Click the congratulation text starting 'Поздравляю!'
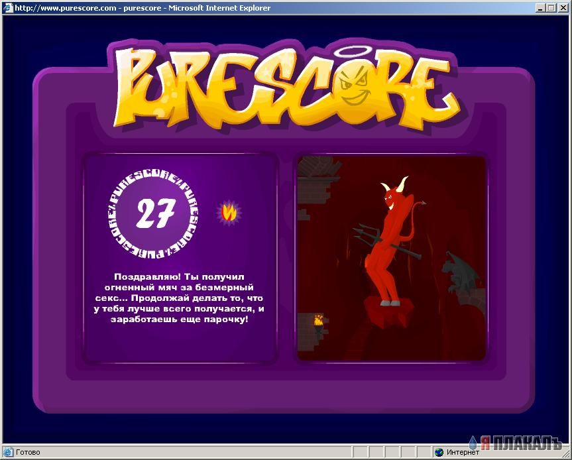The height and width of the screenshot is (460, 572). pyautogui.click(x=179, y=298)
